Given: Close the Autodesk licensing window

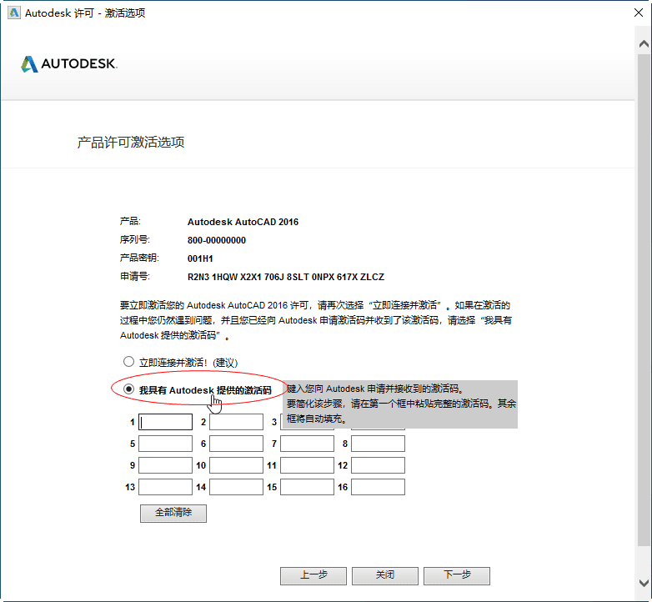Looking at the screenshot, I should tap(639, 13).
